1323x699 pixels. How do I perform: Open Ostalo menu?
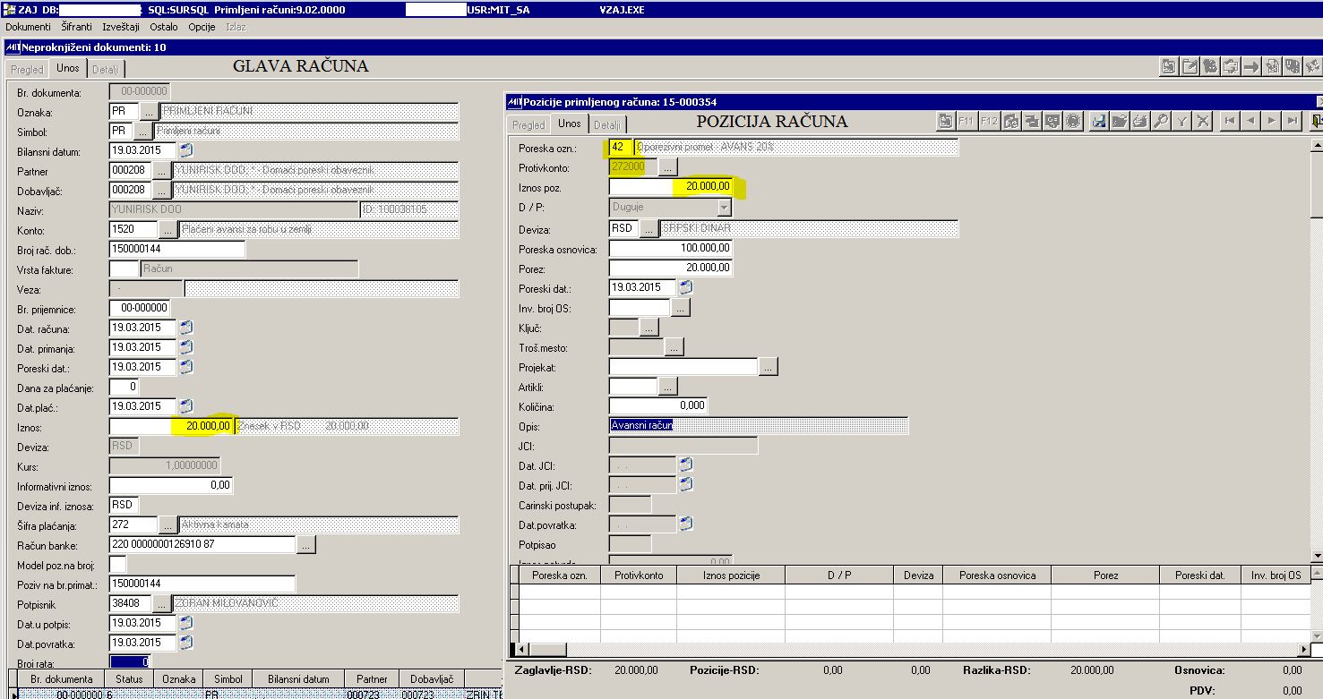click(x=164, y=27)
